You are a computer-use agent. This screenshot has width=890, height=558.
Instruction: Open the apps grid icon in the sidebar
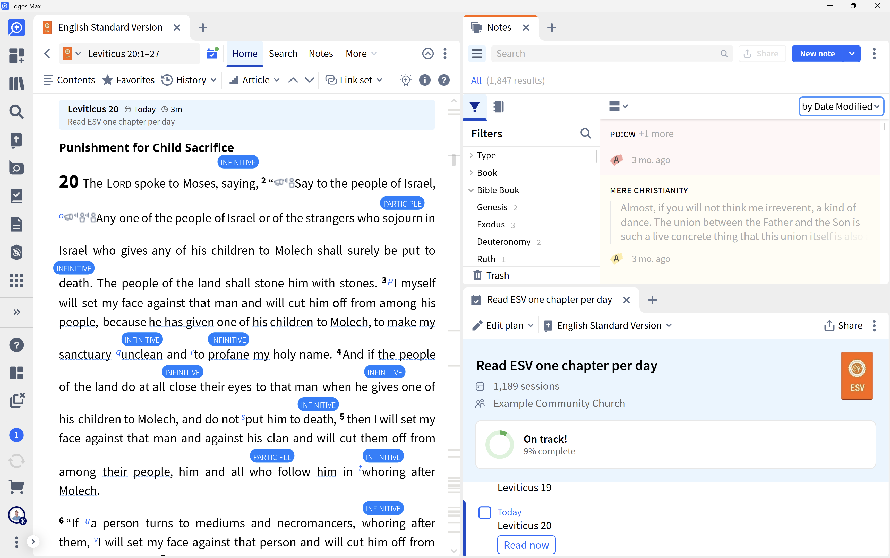click(16, 280)
